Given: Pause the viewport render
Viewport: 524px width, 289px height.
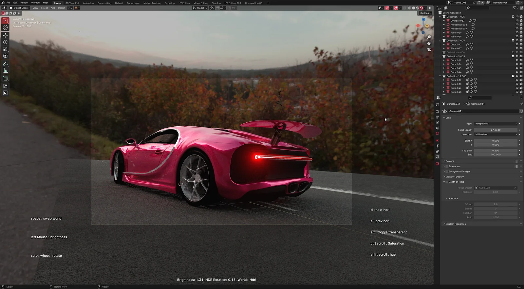Looking at the screenshot, I should (430, 8).
